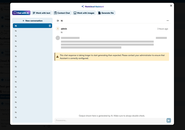Click the chat message input field
Viewport: 185px width, 130px height.
point(110,121)
